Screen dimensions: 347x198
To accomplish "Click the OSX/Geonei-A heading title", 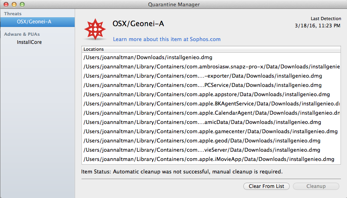I will pos(138,24).
